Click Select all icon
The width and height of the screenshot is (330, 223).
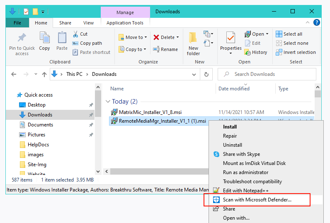279,34
